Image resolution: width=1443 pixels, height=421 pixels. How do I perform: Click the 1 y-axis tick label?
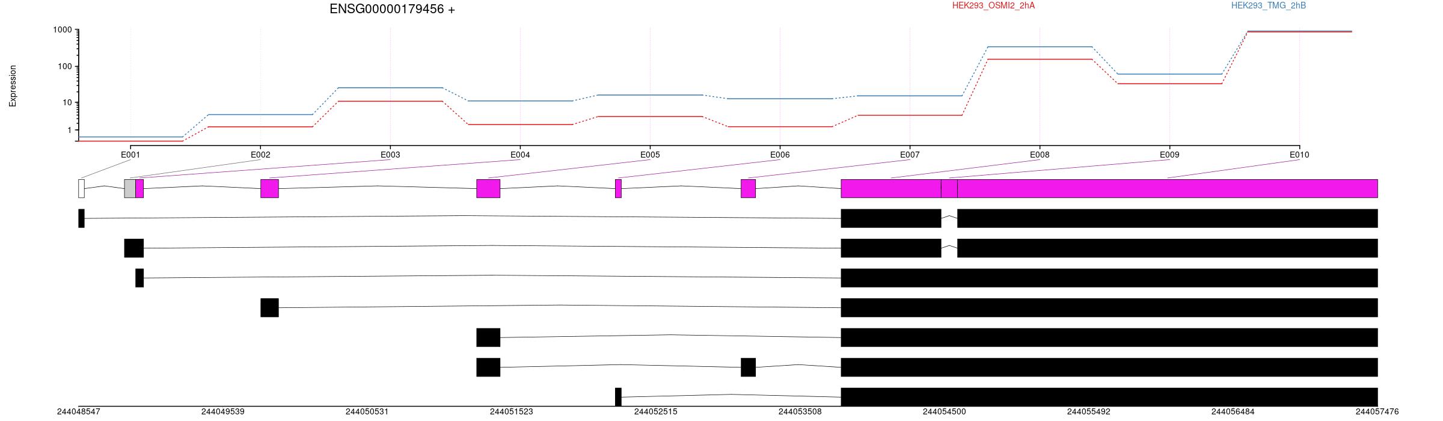tap(70, 130)
